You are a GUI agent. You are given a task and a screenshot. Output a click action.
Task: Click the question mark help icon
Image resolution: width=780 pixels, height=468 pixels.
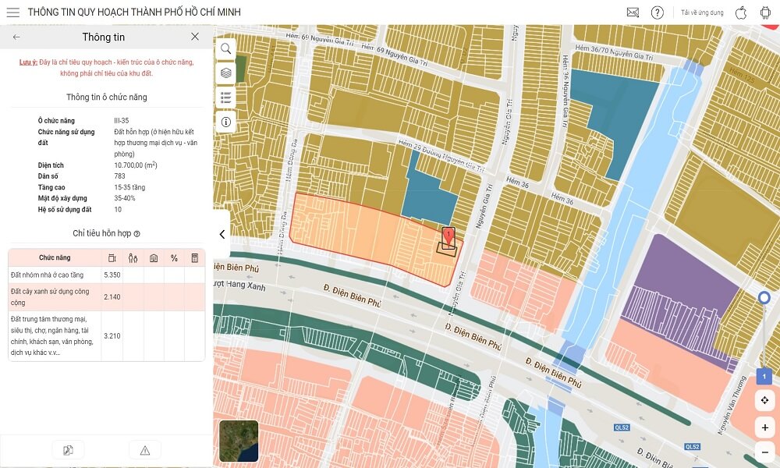tap(658, 12)
